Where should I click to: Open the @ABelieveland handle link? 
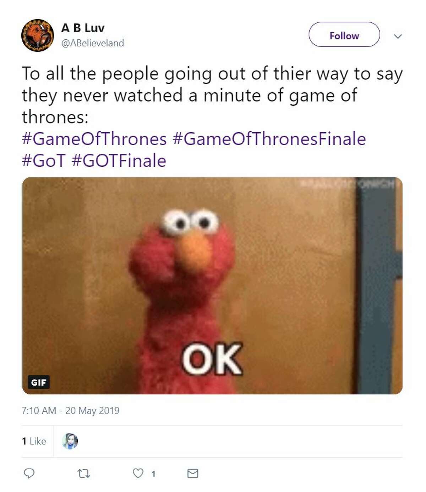(x=93, y=43)
